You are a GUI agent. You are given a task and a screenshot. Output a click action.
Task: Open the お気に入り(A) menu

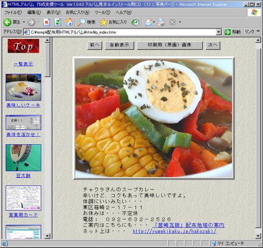(x=78, y=13)
